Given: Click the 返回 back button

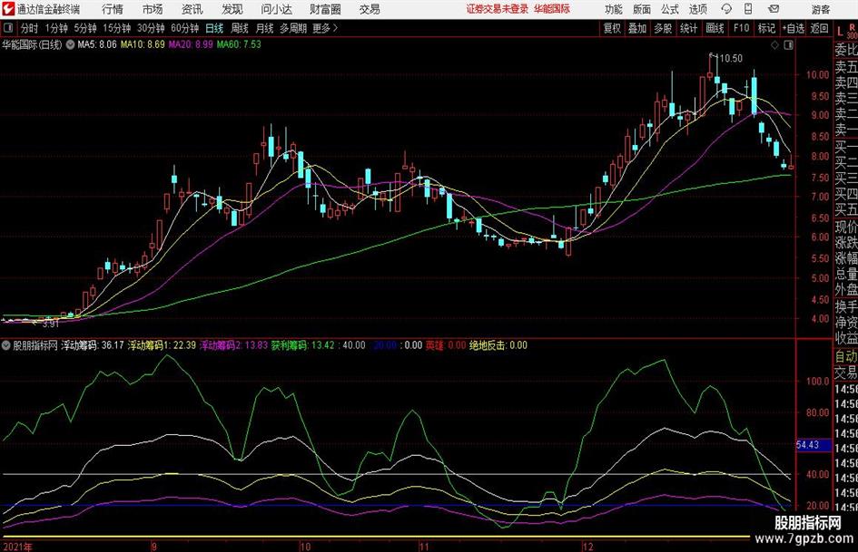Looking at the screenshot, I should tap(819, 28).
